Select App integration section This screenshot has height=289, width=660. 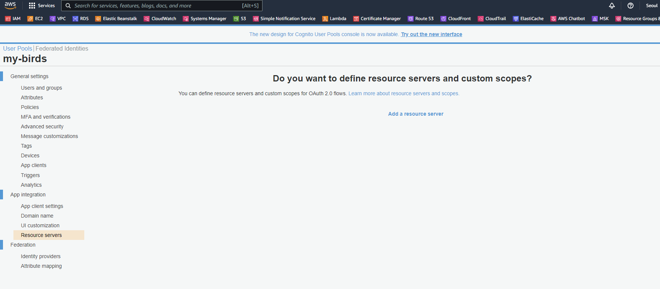(x=28, y=195)
